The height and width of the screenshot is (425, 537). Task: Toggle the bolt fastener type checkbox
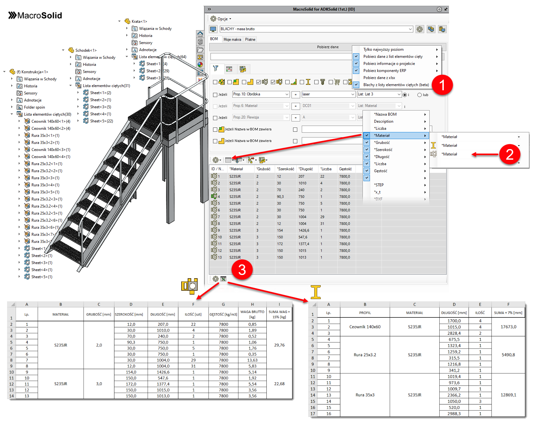(x=316, y=82)
